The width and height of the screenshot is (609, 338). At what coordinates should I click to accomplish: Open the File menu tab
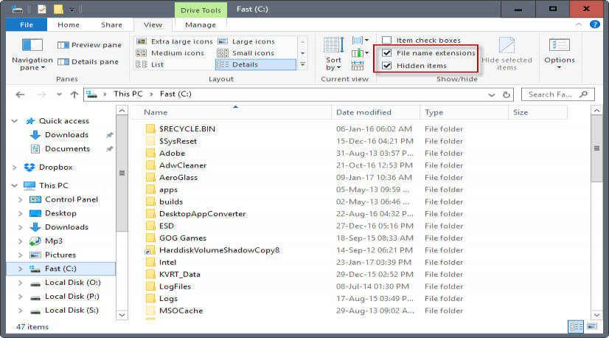pyautogui.click(x=26, y=25)
